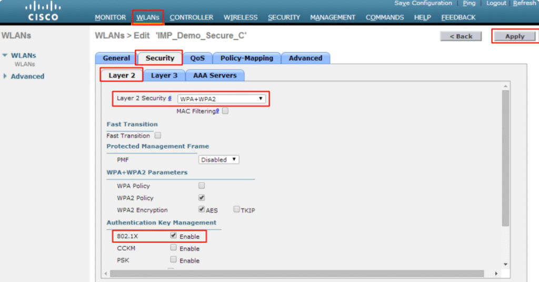Enable PSK checkbox

[173, 259]
